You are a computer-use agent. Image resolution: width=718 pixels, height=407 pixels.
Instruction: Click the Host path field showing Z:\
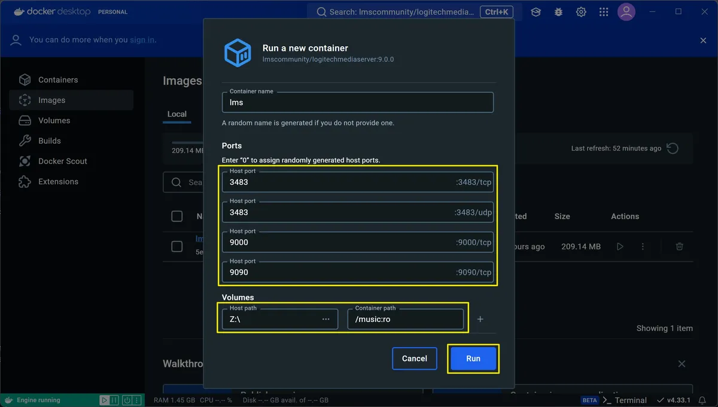tap(280, 319)
